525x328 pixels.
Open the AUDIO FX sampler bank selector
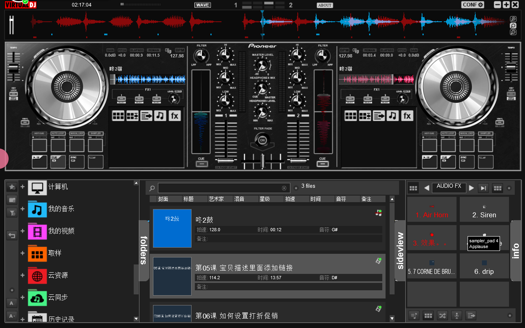point(449,187)
